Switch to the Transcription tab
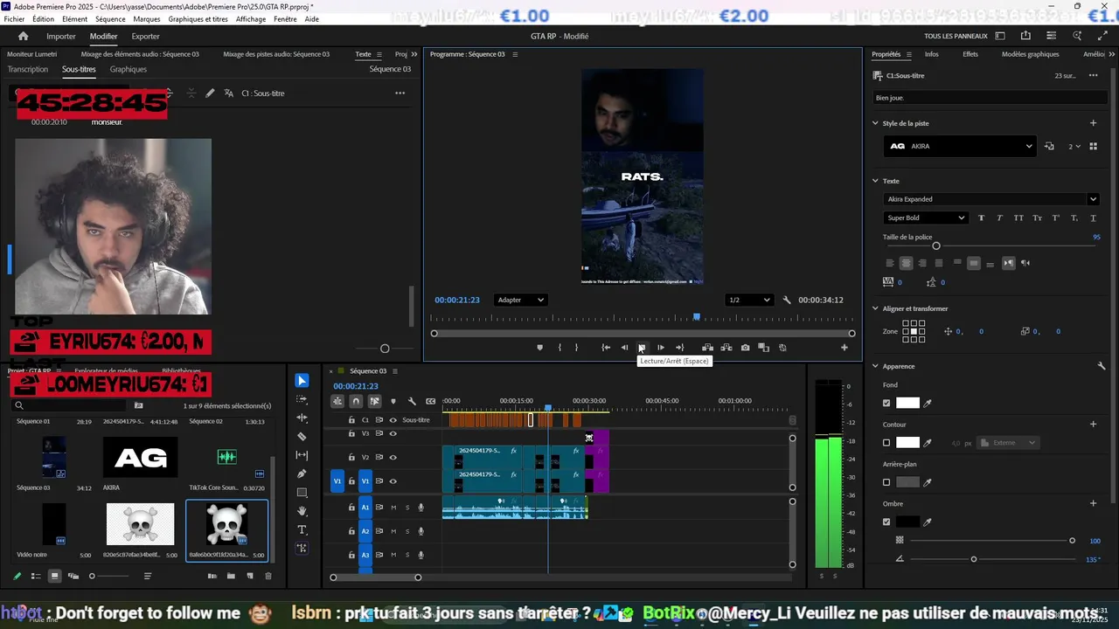Viewport: 1119px width, 629px height. [27, 69]
